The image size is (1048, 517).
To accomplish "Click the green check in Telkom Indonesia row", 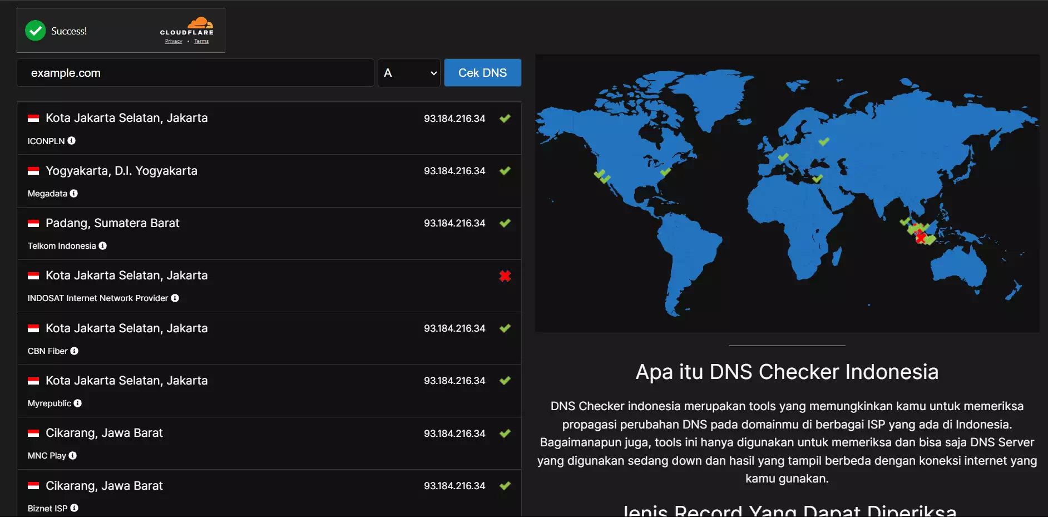I will [x=505, y=223].
